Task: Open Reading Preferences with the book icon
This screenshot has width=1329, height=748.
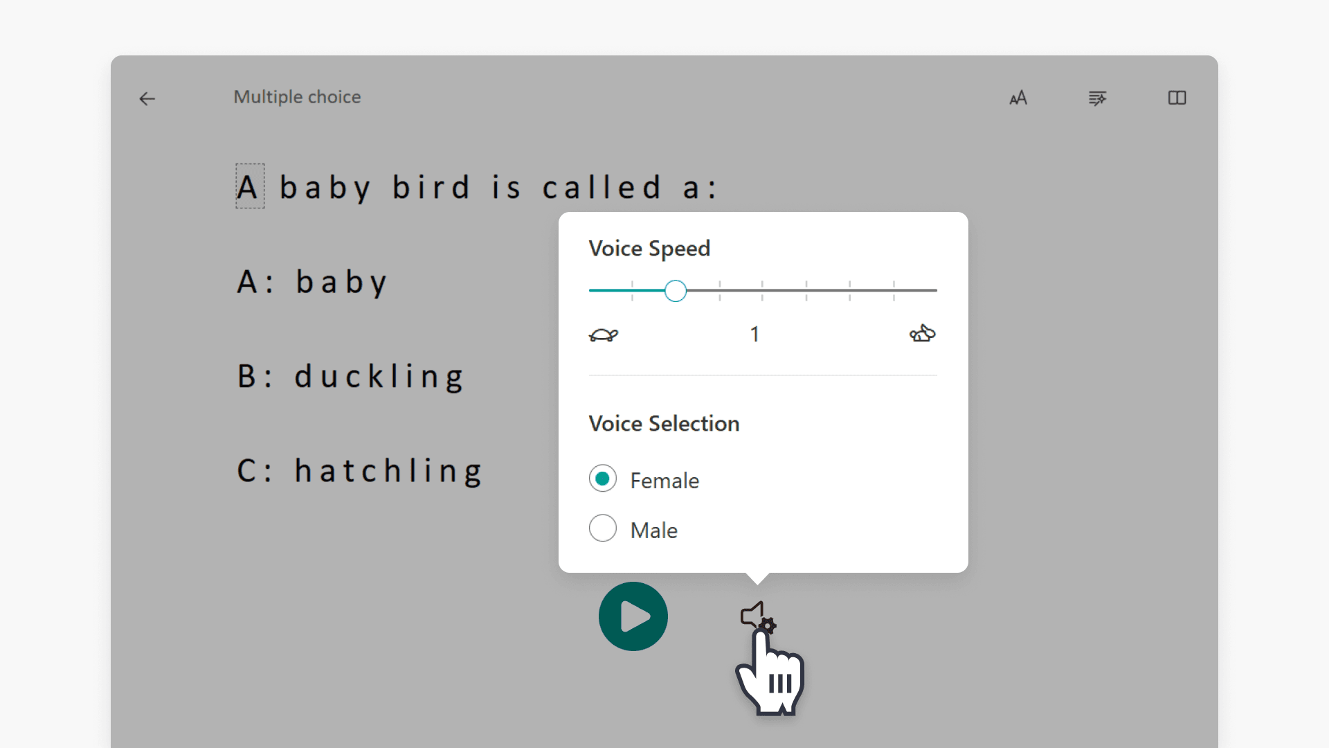Action: point(1177,98)
